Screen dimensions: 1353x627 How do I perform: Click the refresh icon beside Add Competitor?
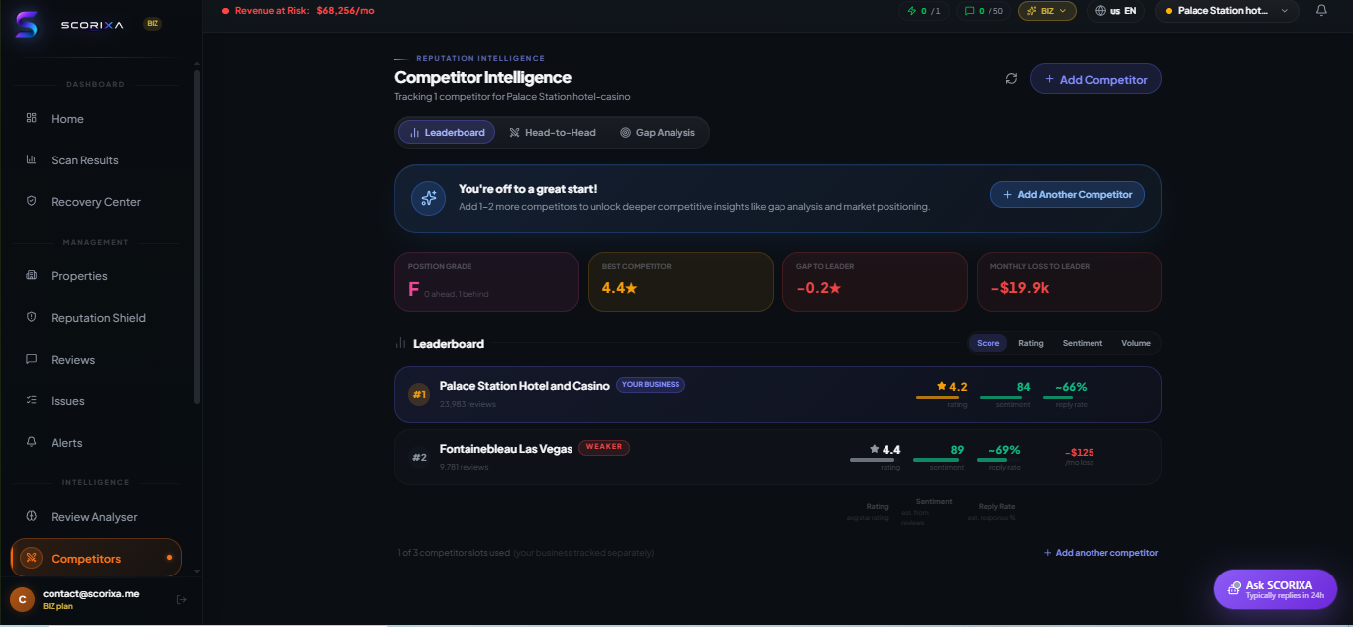[x=1011, y=79]
